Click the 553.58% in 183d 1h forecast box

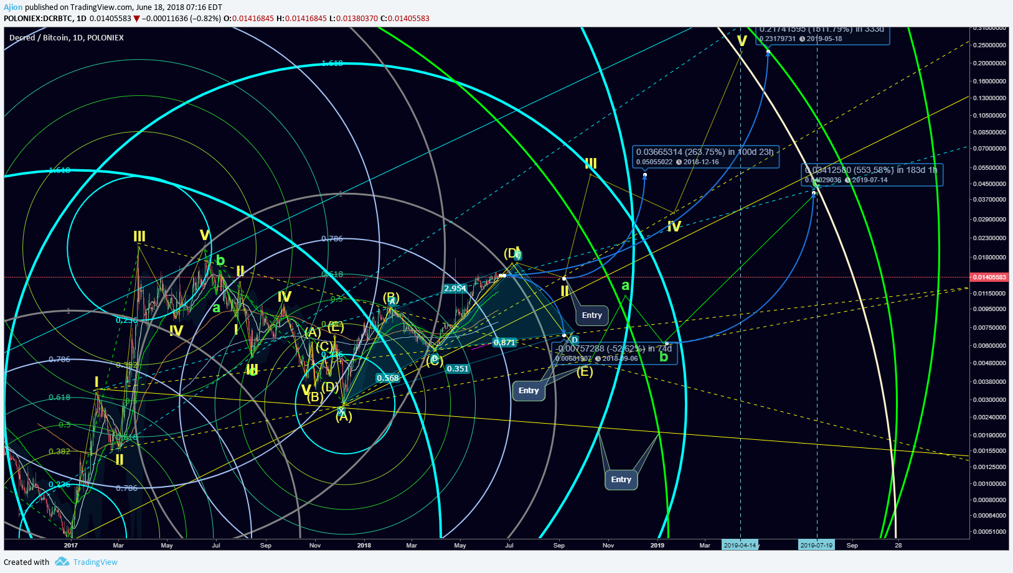tap(872, 175)
